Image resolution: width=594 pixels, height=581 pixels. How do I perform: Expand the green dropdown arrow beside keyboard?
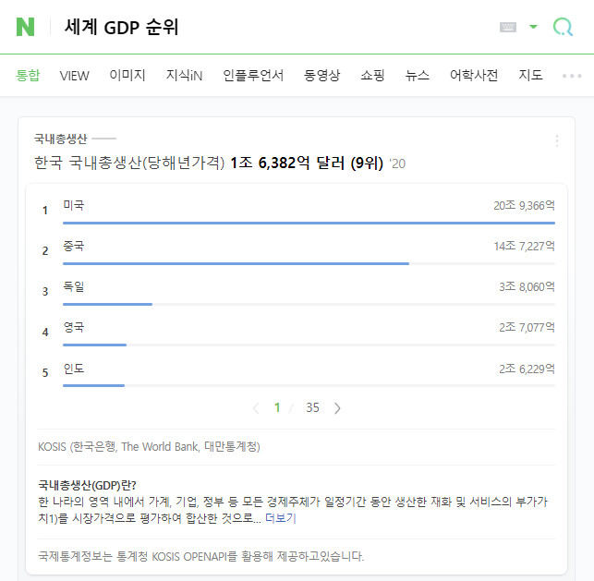point(533,27)
